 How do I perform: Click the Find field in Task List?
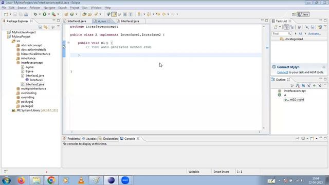(x=282, y=34)
